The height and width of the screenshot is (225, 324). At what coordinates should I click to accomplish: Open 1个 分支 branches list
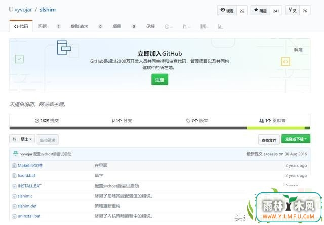121,121
